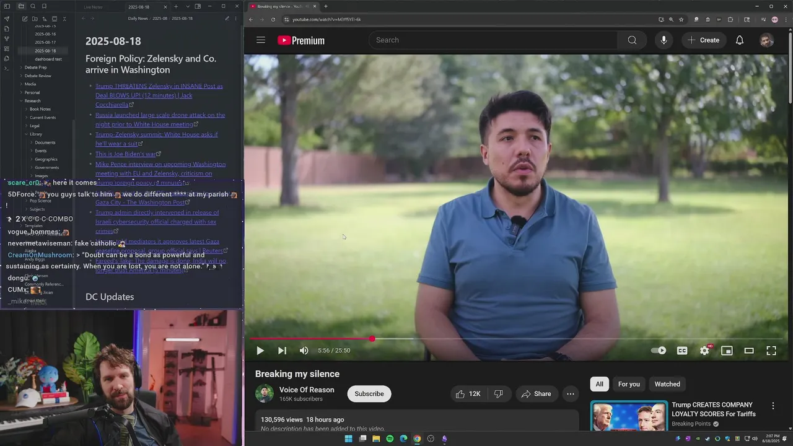Open a new Obsidian tab
793x446 pixels.
(x=176, y=6)
